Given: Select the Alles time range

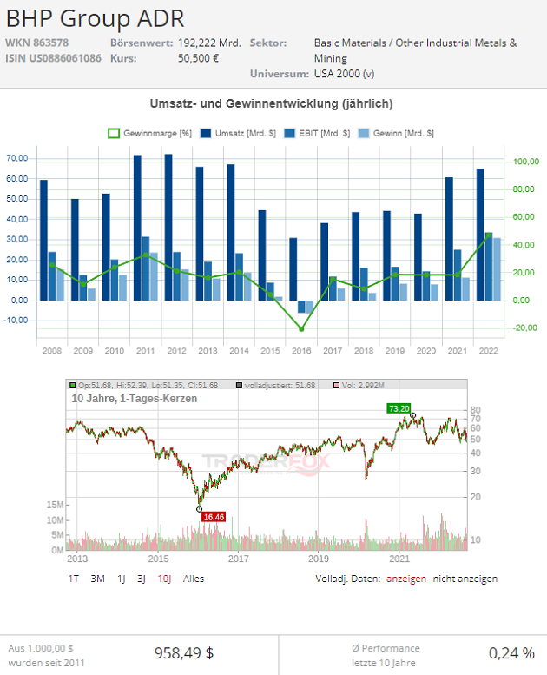Looking at the screenshot, I should [x=194, y=579].
